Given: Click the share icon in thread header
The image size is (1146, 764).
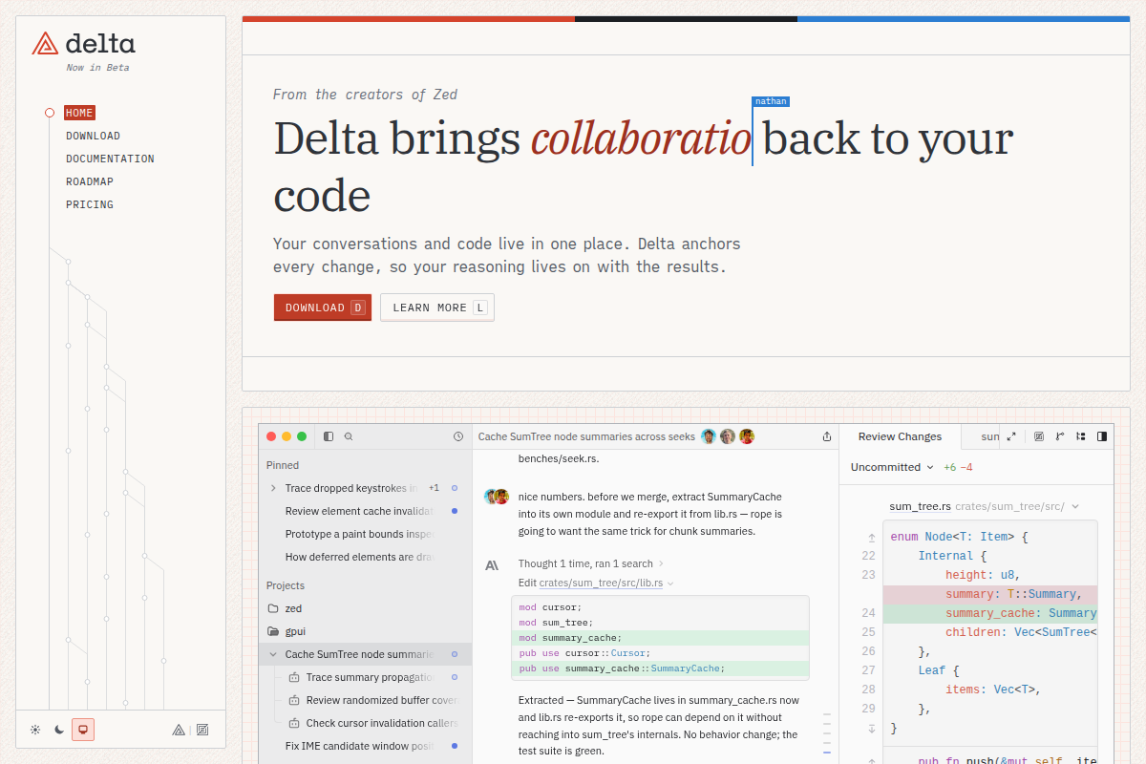Looking at the screenshot, I should (827, 436).
